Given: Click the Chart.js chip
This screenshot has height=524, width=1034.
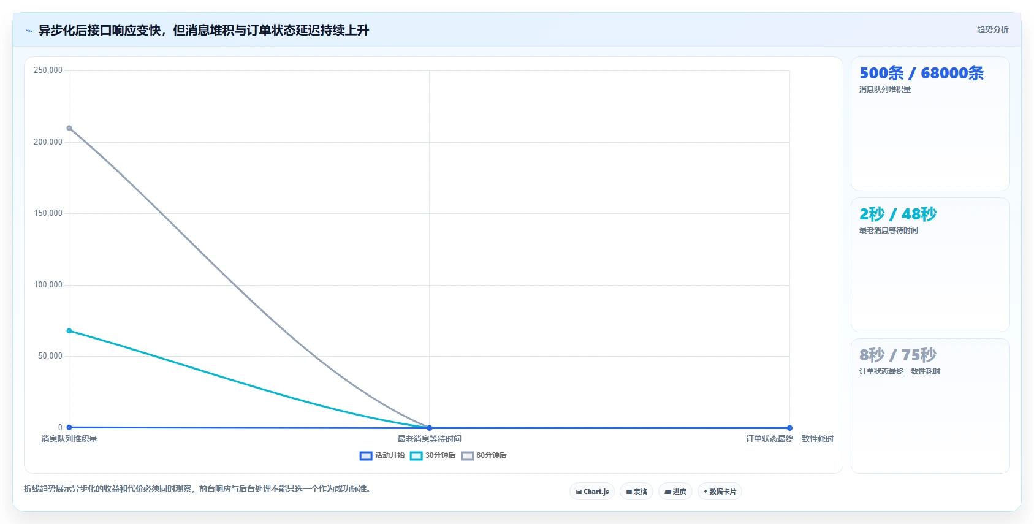Looking at the screenshot, I should pyautogui.click(x=592, y=492).
